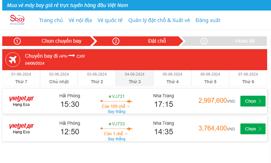Go to "Quản lý đặt chỗ & Xuất vé"
Screen dimensions: 271x163
(159, 20)
